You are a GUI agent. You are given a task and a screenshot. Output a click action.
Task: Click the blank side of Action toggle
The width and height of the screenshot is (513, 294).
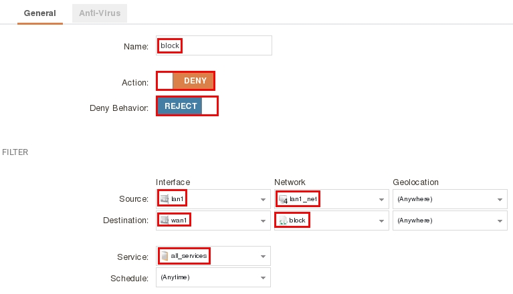pos(165,81)
